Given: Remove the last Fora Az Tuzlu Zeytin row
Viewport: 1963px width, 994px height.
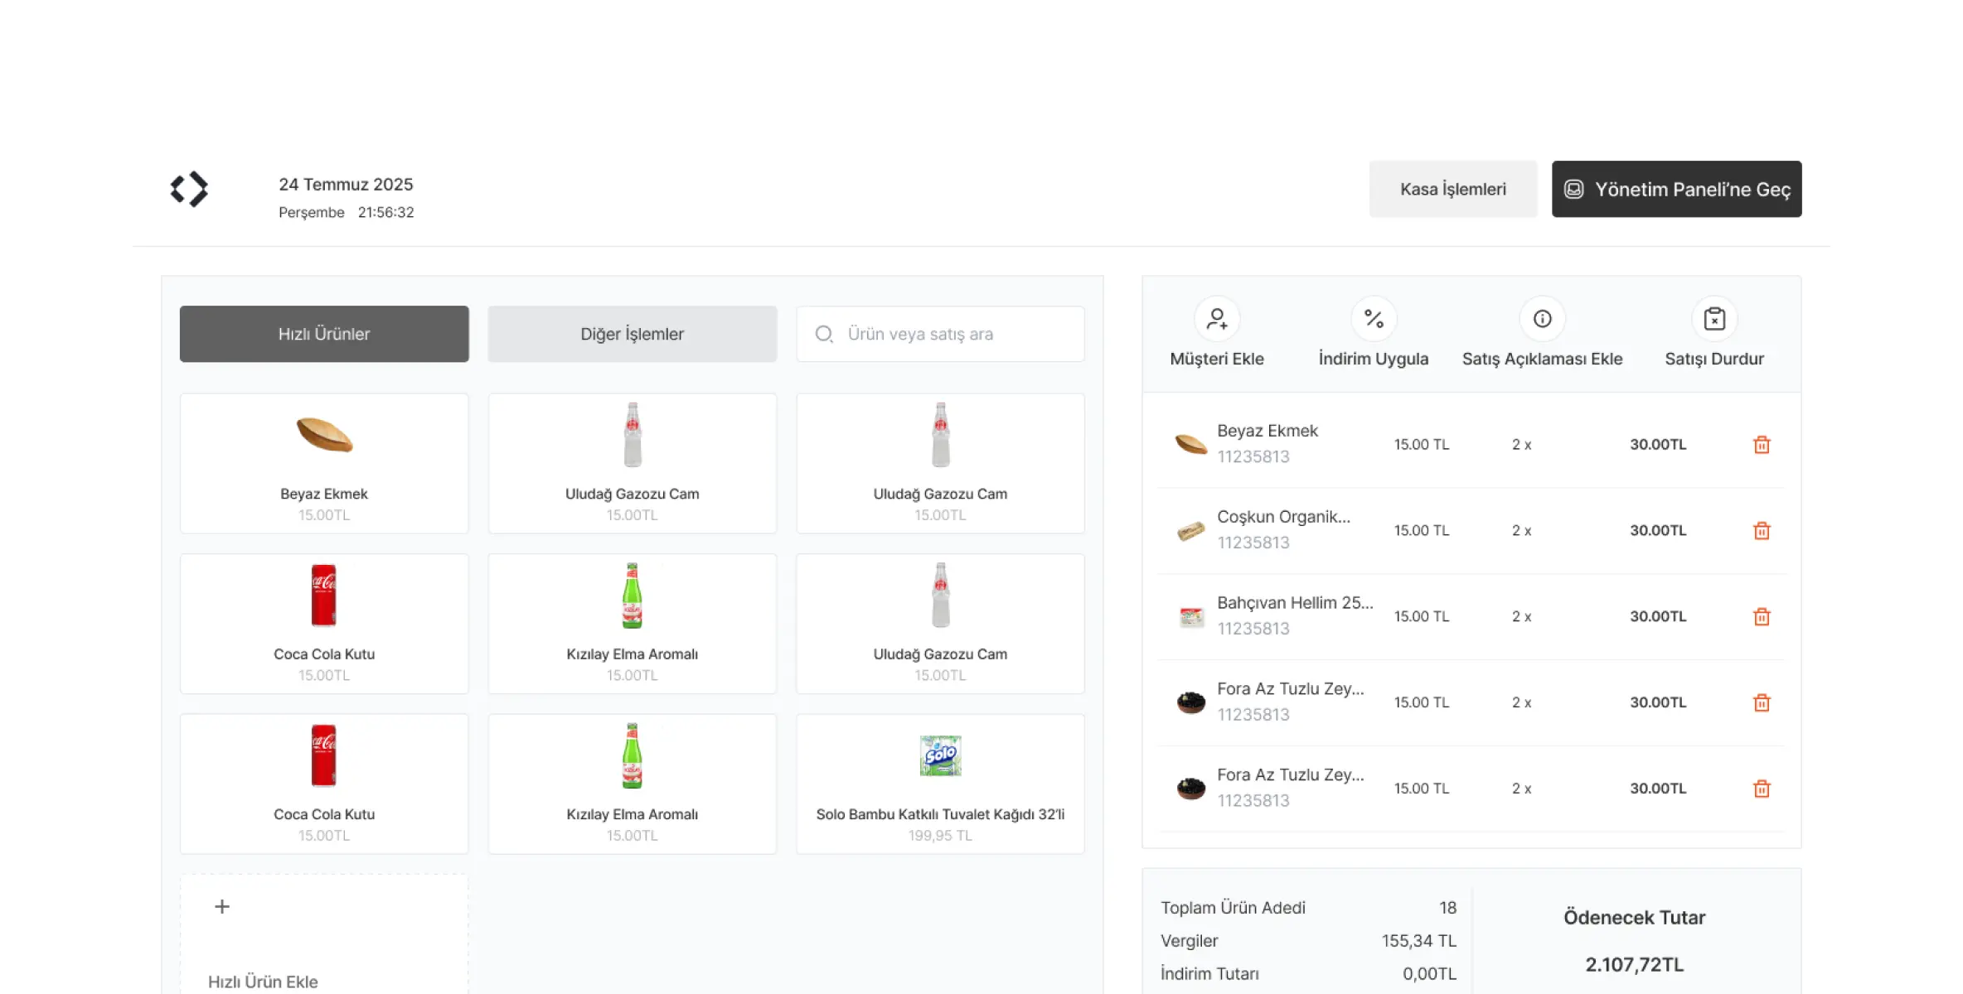Looking at the screenshot, I should click(x=1762, y=789).
